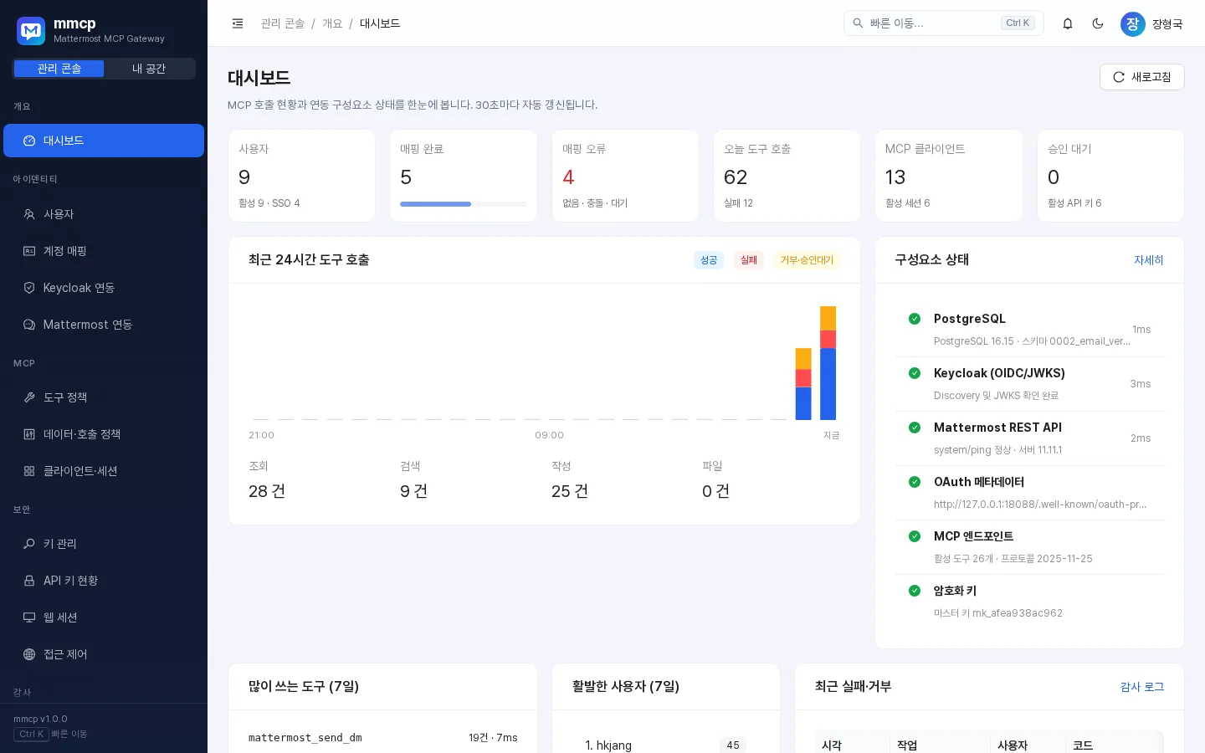Open the Keycloak 연동 menu item
This screenshot has width=1205, height=753.
coord(104,288)
